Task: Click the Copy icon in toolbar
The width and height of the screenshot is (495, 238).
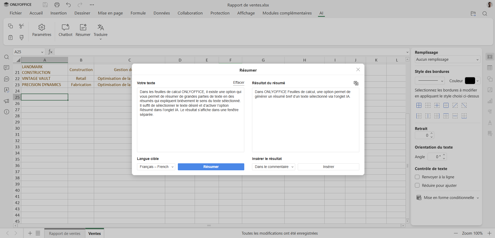Action: (10, 26)
